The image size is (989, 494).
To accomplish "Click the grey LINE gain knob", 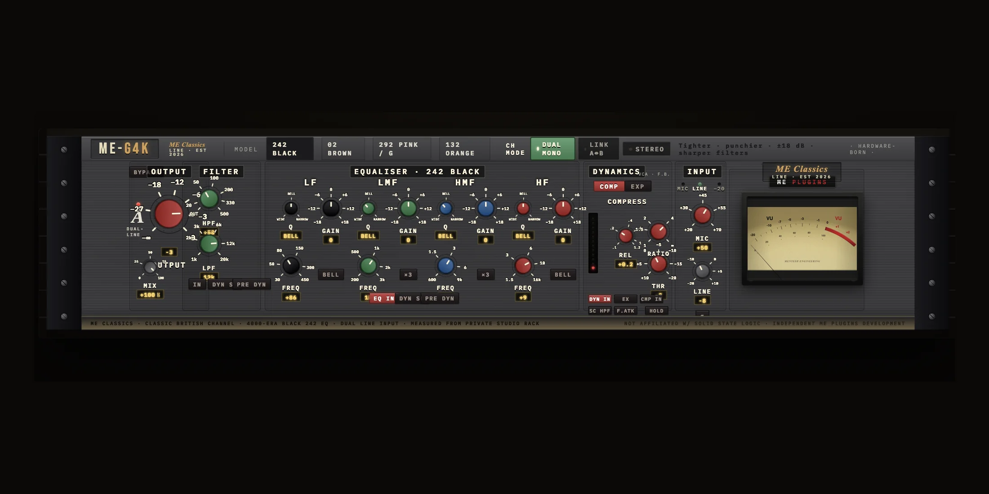I will click(x=702, y=271).
